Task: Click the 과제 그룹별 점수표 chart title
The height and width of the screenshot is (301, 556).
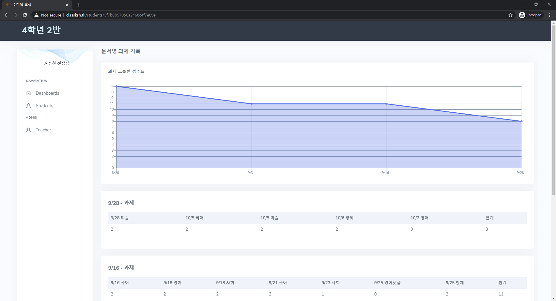Action: (x=126, y=71)
